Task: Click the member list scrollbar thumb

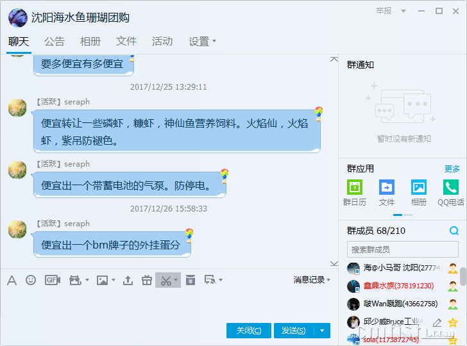Action: click(x=463, y=276)
